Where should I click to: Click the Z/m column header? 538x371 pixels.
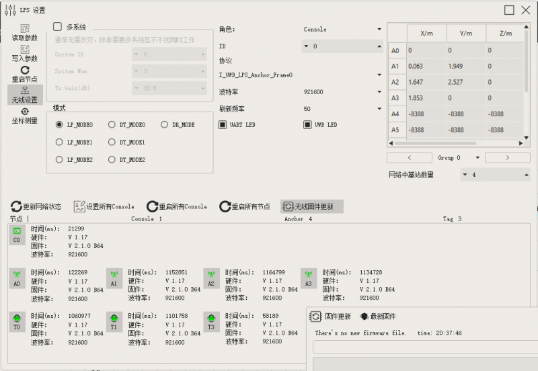(x=506, y=33)
